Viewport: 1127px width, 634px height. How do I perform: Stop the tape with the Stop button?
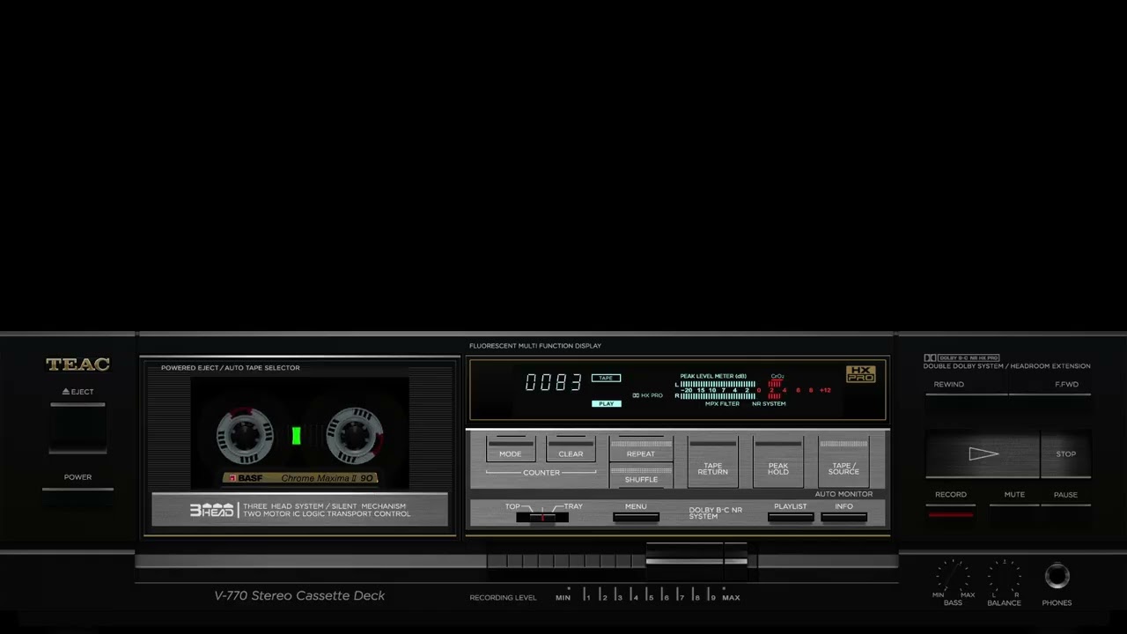1066,454
